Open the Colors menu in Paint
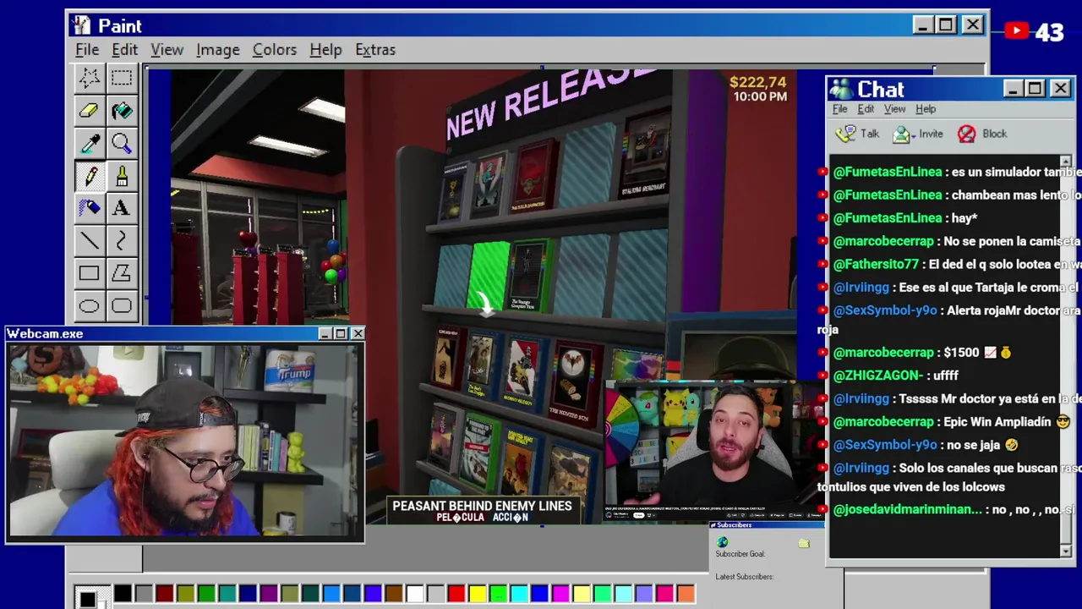The height and width of the screenshot is (609, 1082). (274, 50)
